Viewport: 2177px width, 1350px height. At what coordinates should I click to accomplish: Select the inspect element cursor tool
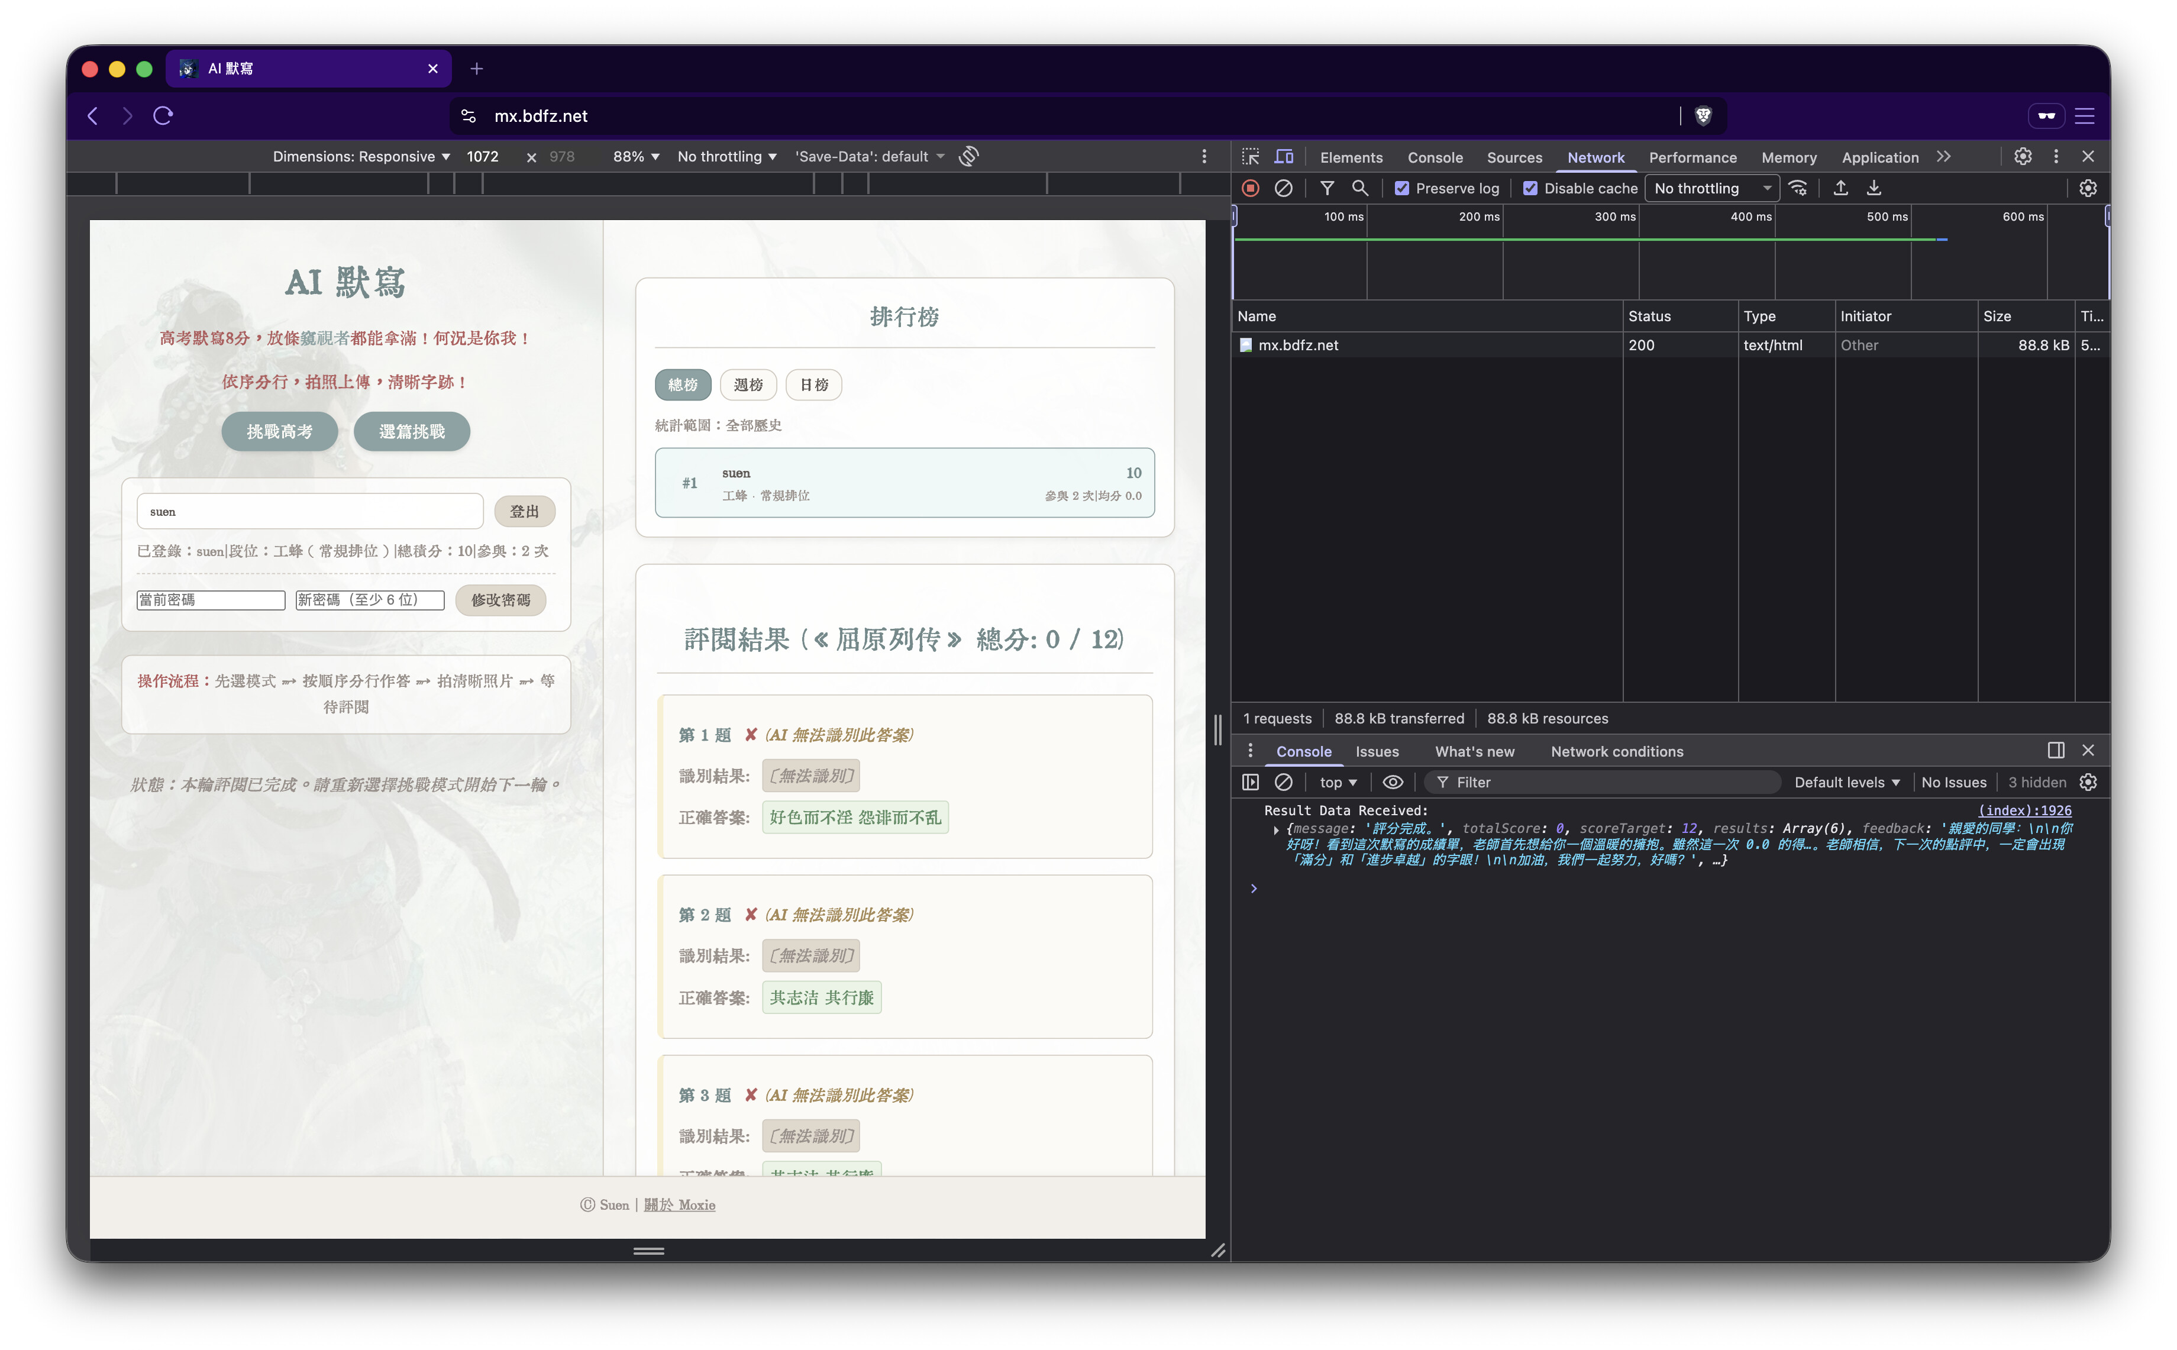coord(1251,156)
